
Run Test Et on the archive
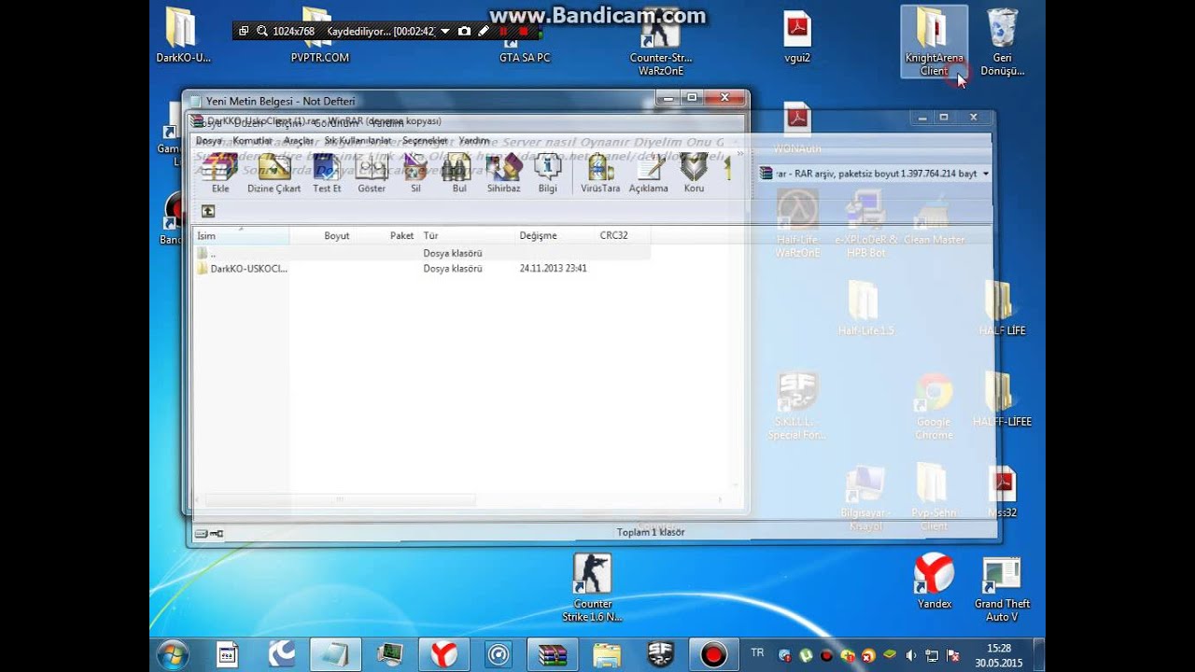(x=327, y=173)
